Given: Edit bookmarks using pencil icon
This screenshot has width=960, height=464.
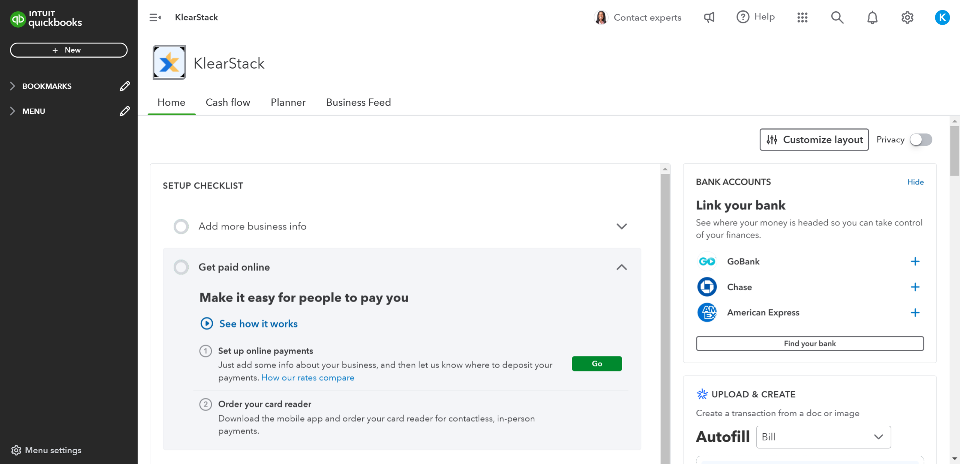Looking at the screenshot, I should point(124,86).
